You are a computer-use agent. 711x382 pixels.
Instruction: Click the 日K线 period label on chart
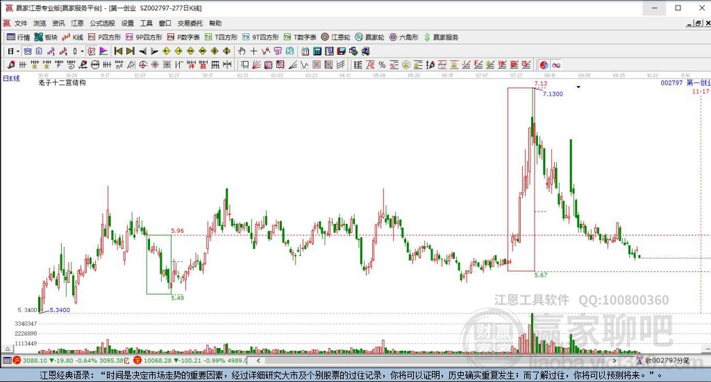pyautogui.click(x=11, y=78)
